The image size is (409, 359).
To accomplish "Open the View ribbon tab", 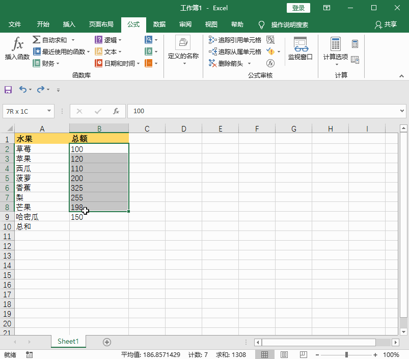I will (x=211, y=24).
